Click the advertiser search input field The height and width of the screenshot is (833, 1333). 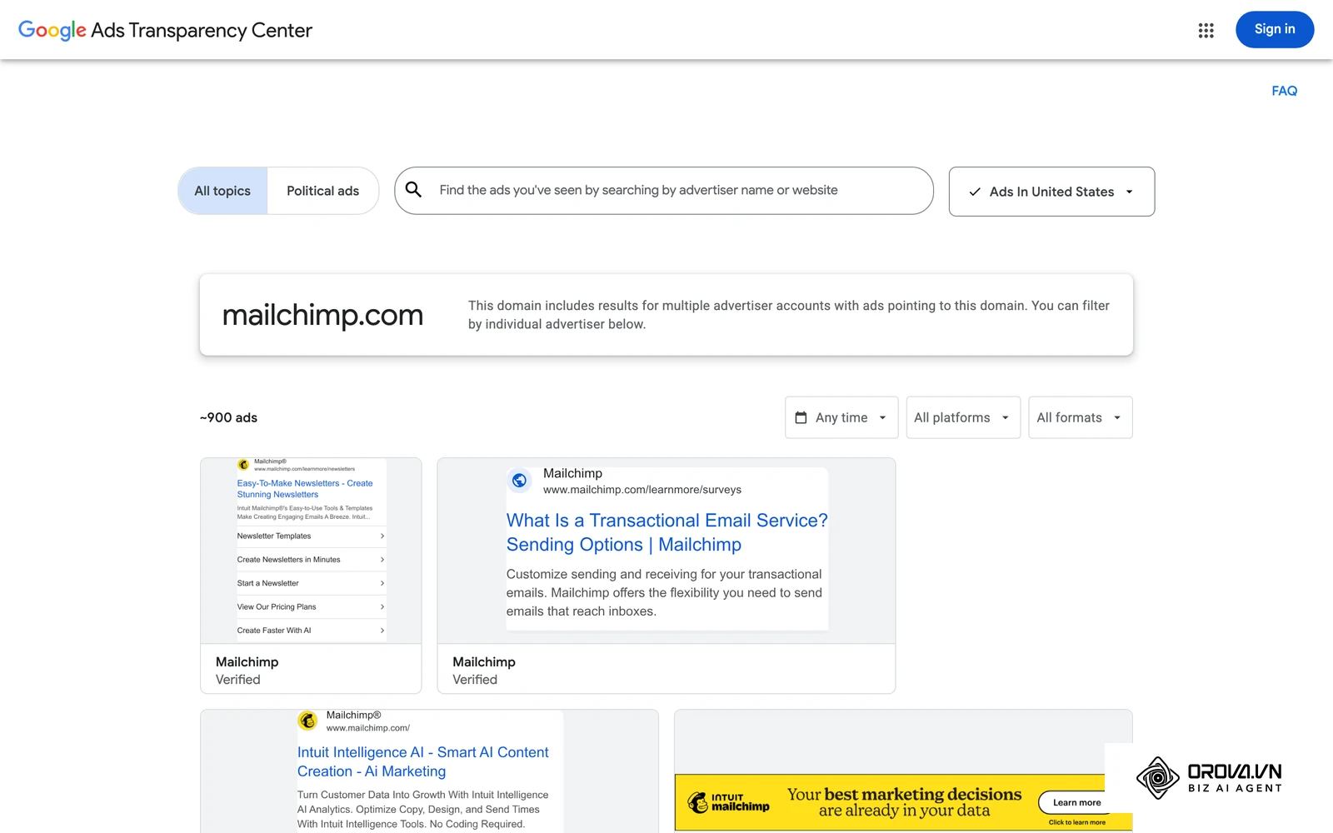click(664, 191)
